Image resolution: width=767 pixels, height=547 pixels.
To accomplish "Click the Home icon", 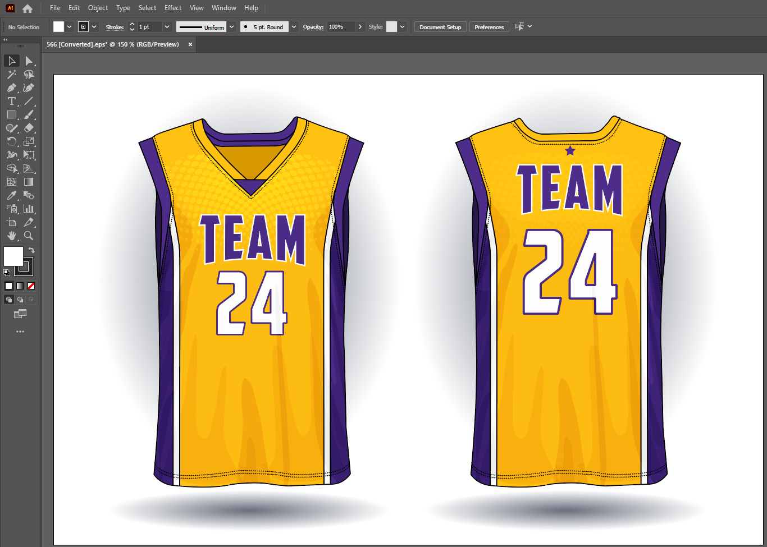I will (x=28, y=8).
